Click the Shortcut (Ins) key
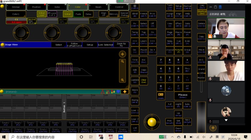This screenshot has width=251, height=140. tap(202, 13)
